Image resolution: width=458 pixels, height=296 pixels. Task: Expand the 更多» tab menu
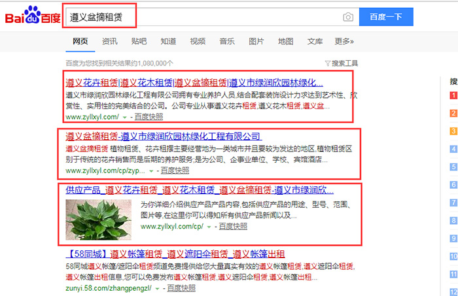click(343, 41)
